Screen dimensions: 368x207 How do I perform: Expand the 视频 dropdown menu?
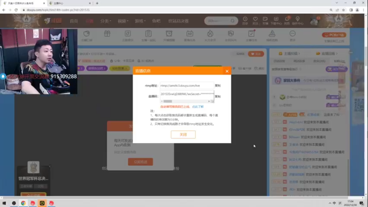coord(123,21)
